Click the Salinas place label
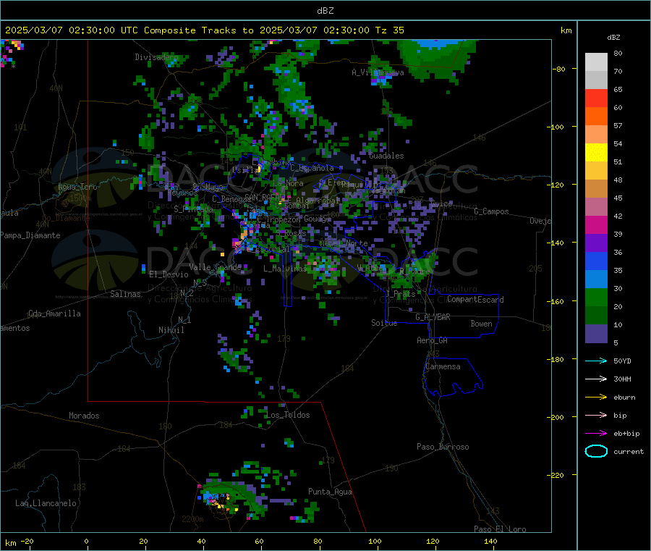 (x=125, y=294)
